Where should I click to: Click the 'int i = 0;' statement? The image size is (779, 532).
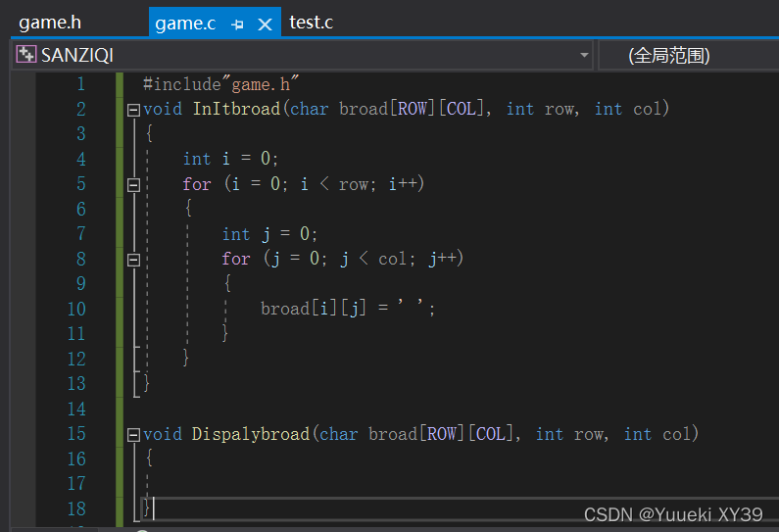(x=230, y=159)
